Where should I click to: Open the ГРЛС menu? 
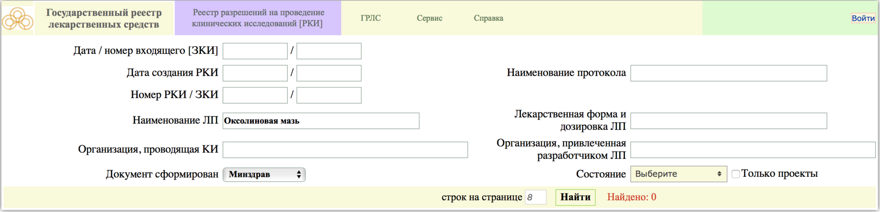(370, 18)
